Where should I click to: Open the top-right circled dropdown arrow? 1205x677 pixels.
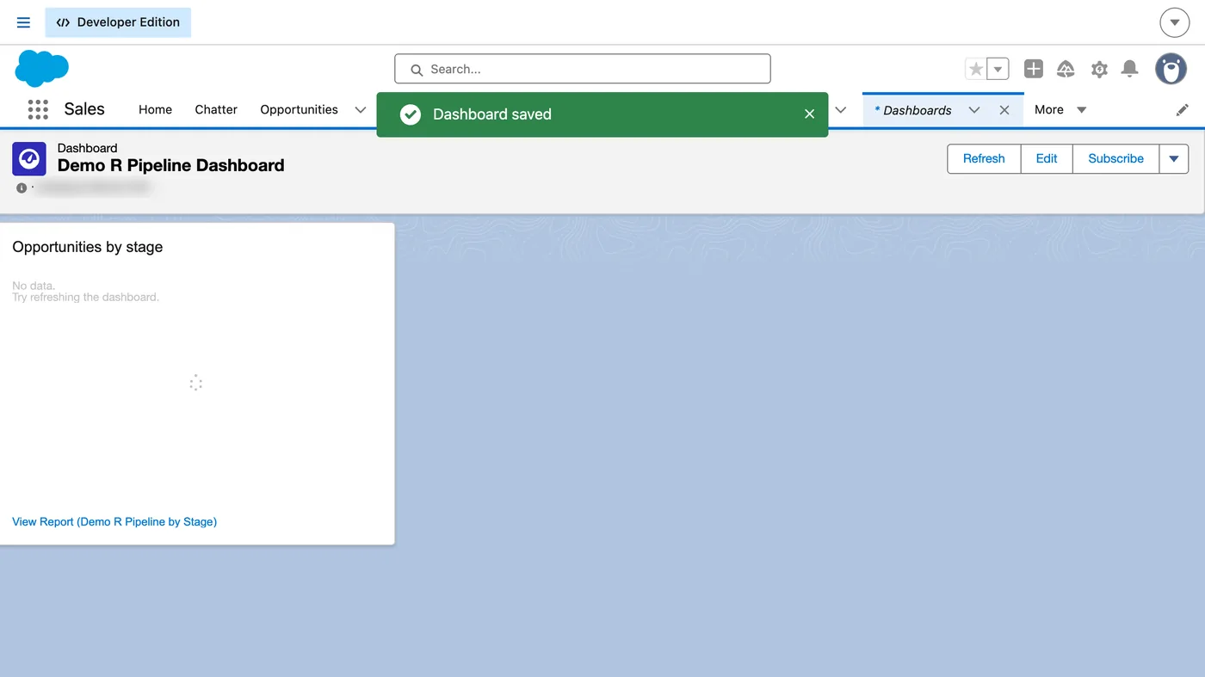(x=1174, y=22)
